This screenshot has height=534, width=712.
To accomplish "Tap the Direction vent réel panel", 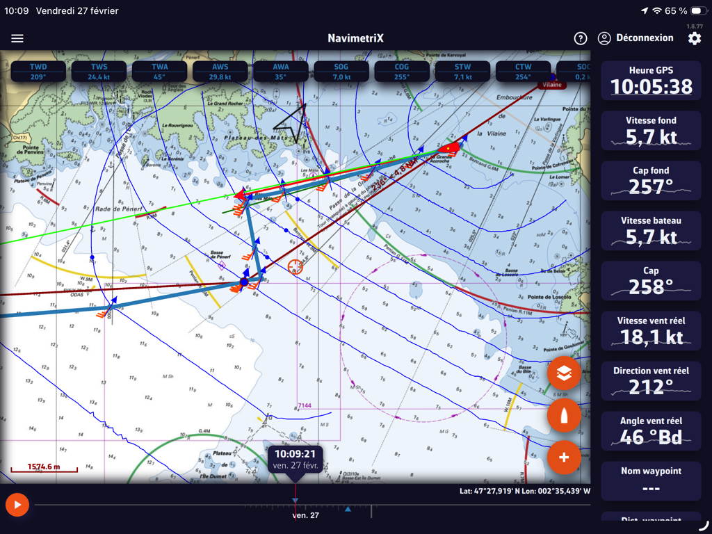I will [x=651, y=380].
